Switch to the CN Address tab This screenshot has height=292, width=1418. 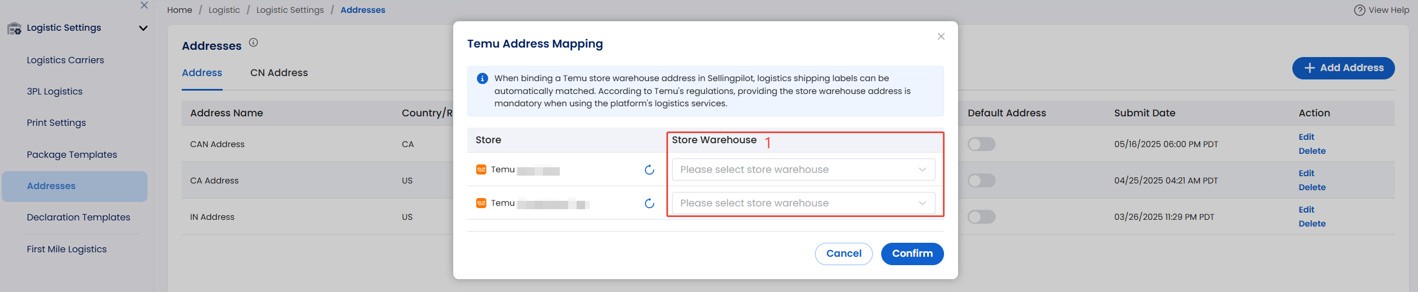click(x=279, y=73)
